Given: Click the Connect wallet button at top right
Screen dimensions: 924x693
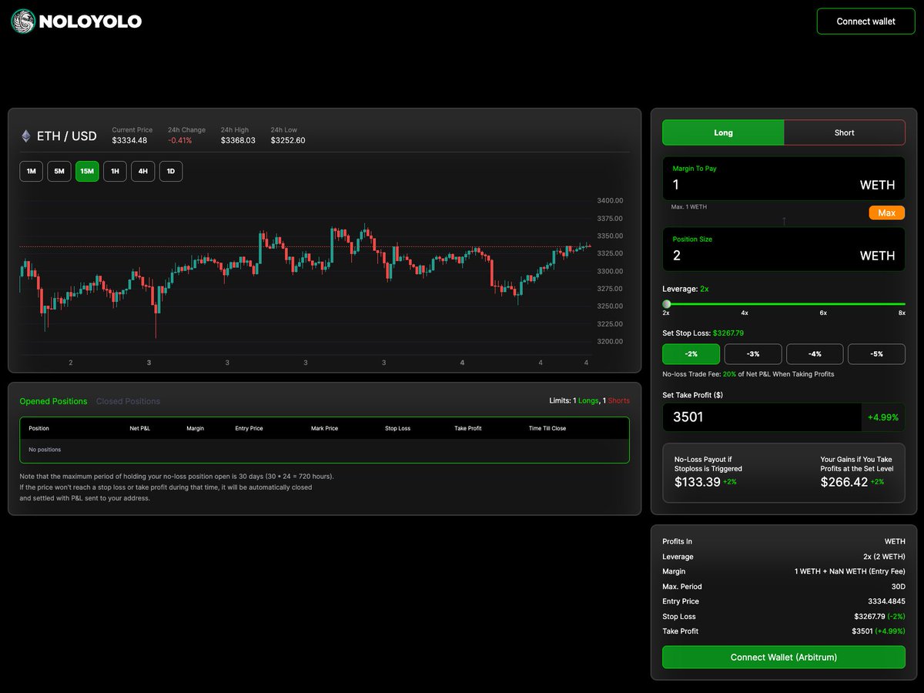Looking at the screenshot, I should point(865,21).
